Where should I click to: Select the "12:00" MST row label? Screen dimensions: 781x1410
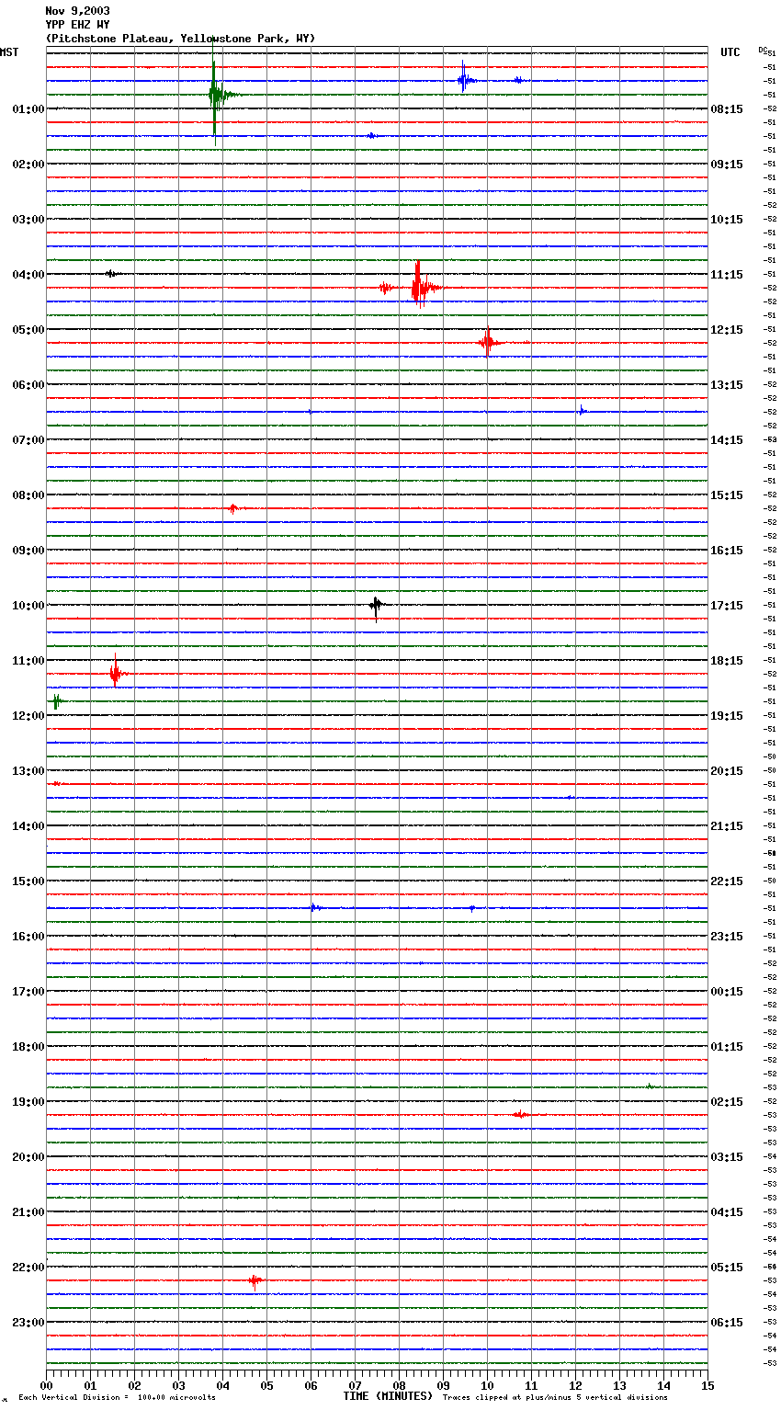28,715
